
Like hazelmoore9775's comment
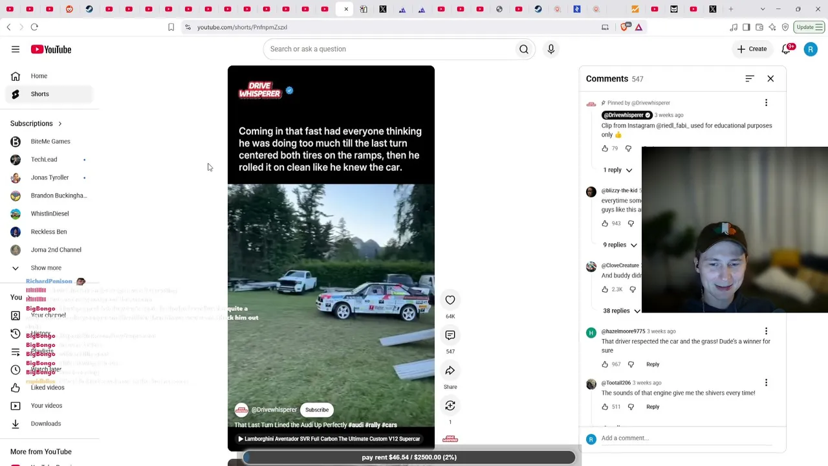[x=605, y=364]
